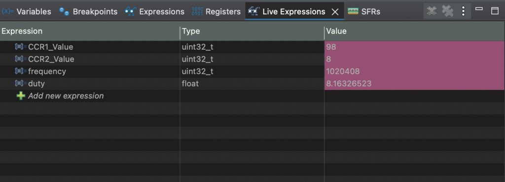Image resolution: width=505 pixels, height=182 pixels.
Task: Open the SFRs tab
Action: point(364,11)
